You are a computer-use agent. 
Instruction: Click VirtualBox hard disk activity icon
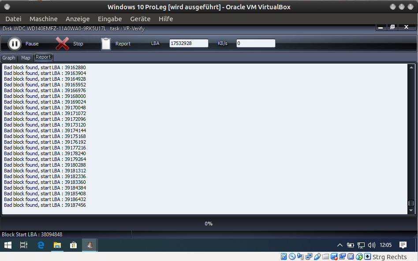pyautogui.click(x=284, y=257)
